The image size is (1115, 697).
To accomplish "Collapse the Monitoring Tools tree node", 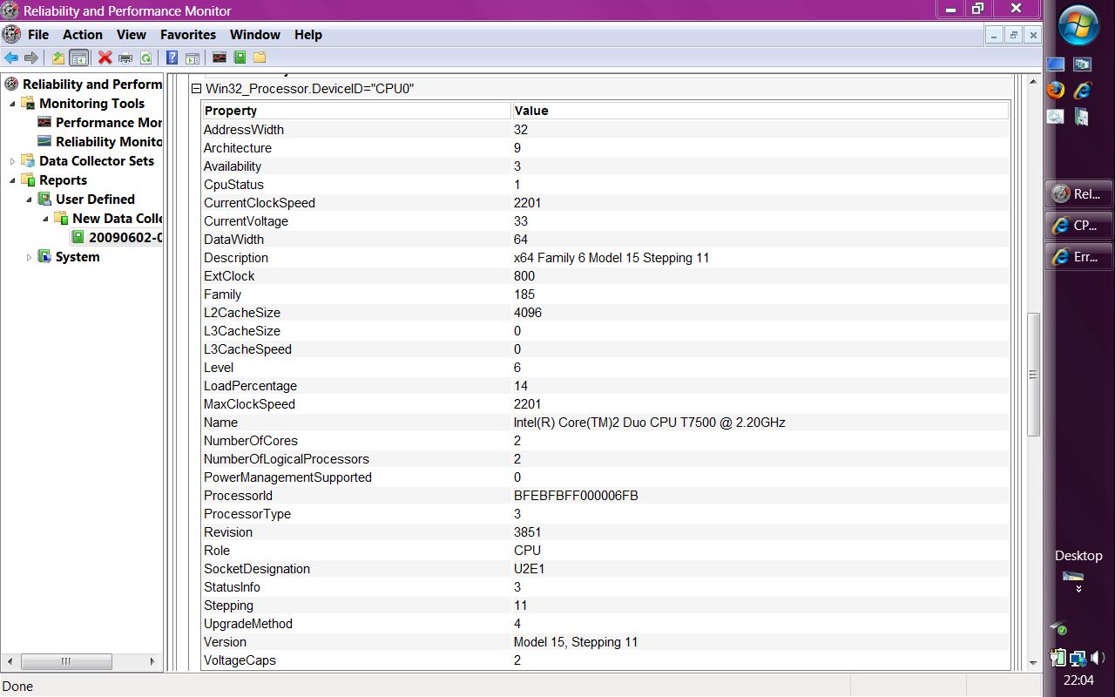I will point(12,104).
